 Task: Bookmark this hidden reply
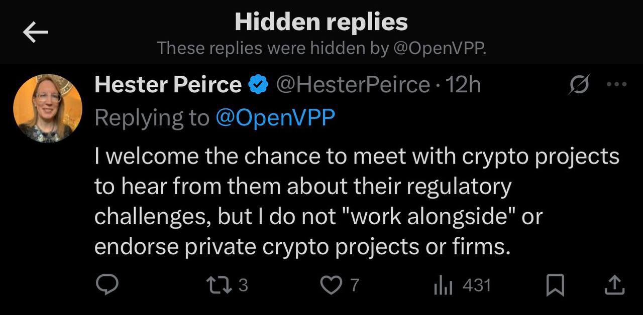pyautogui.click(x=555, y=286)
